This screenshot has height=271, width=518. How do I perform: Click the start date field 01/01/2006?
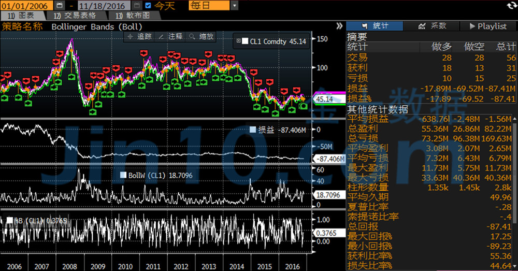point(26,5)
